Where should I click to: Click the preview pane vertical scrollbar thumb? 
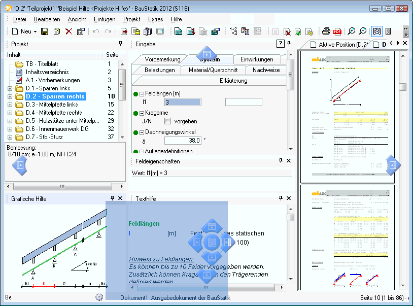tap(402, 87)
